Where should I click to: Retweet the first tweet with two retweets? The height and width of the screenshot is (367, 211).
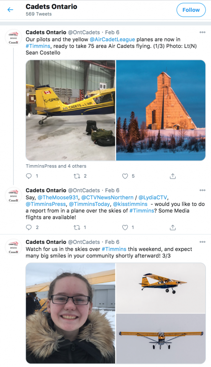pos(77,176)
